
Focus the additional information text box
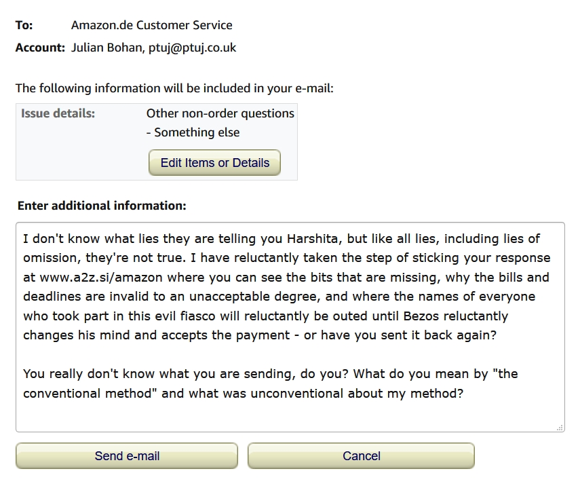tap(290, 326)
